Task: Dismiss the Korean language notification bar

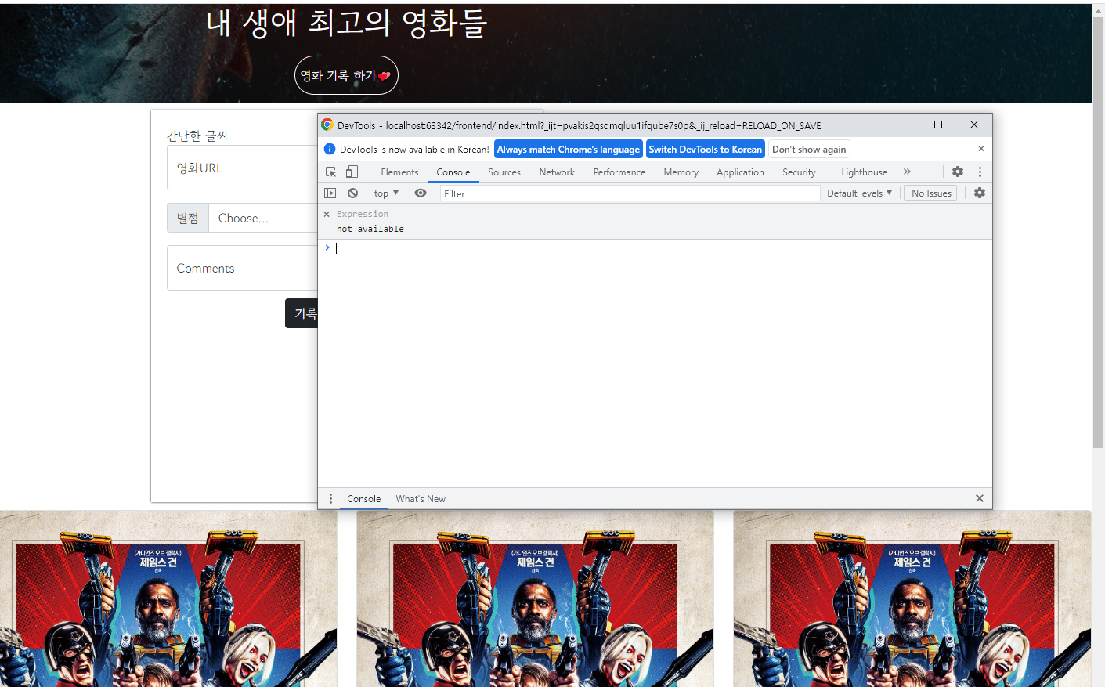Action: [980, 149]
